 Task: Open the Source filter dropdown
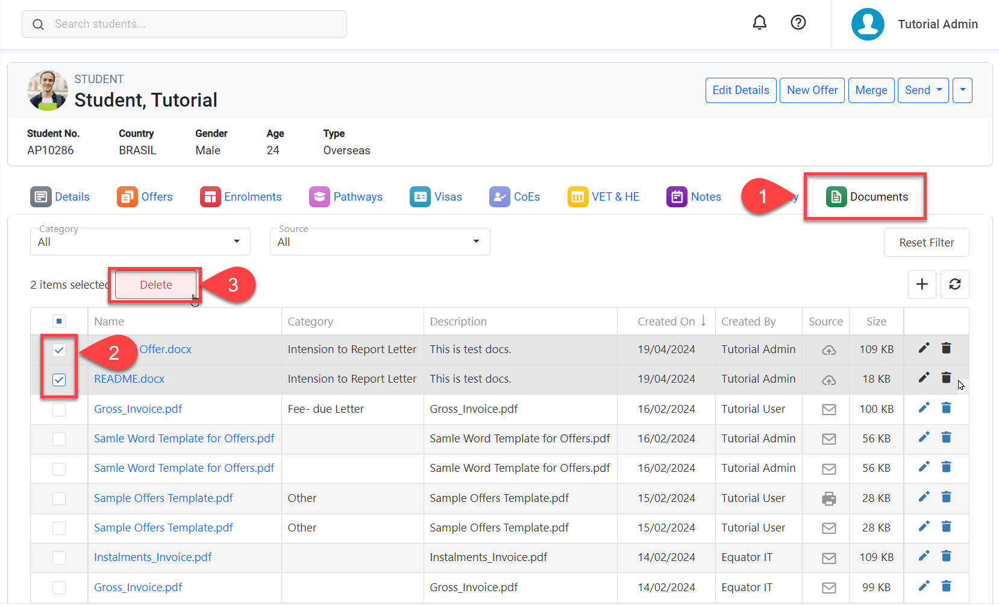pos(380,242)
